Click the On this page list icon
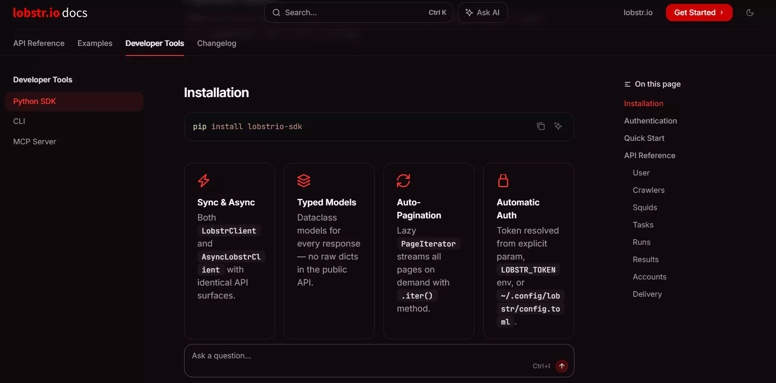The width and height of the screenshot is (776, 383). coord(627,84)
